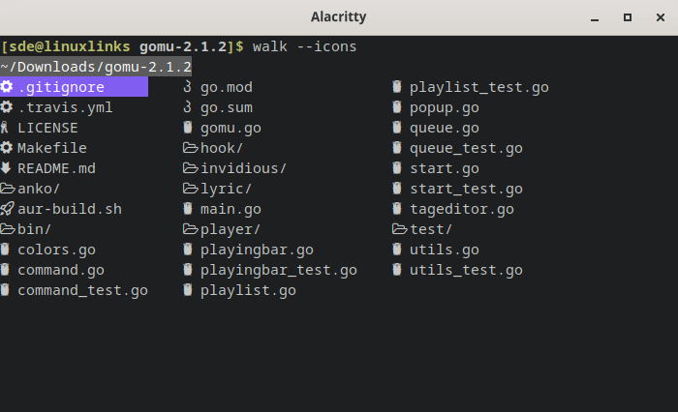Screen dimensions: 678x412
Task: Open the player/ directory name
Action: pyautogui.click(x=231, y=229)
